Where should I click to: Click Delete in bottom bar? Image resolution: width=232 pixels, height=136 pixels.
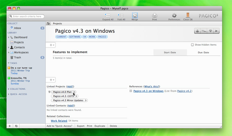tap(113, 126)
